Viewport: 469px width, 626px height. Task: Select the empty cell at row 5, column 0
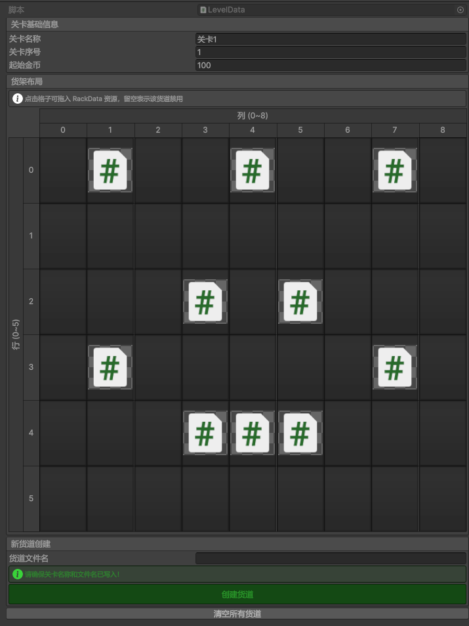click(x=63, y=499)
